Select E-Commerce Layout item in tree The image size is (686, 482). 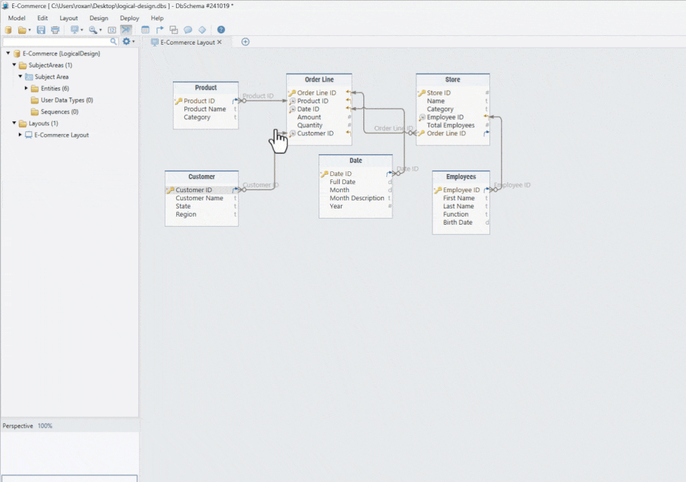tap(62, 135)
